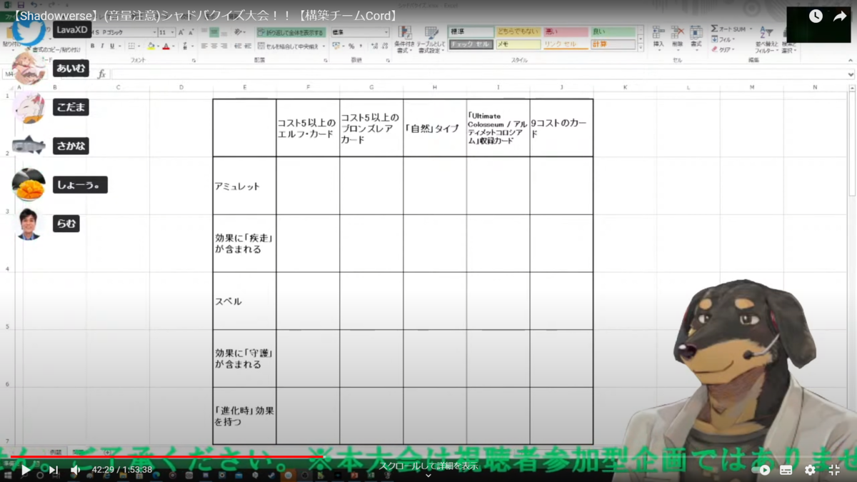This screenshot has height=482, width=857.
Task: Expand the formula bar chevron
Action: (851, 74)
